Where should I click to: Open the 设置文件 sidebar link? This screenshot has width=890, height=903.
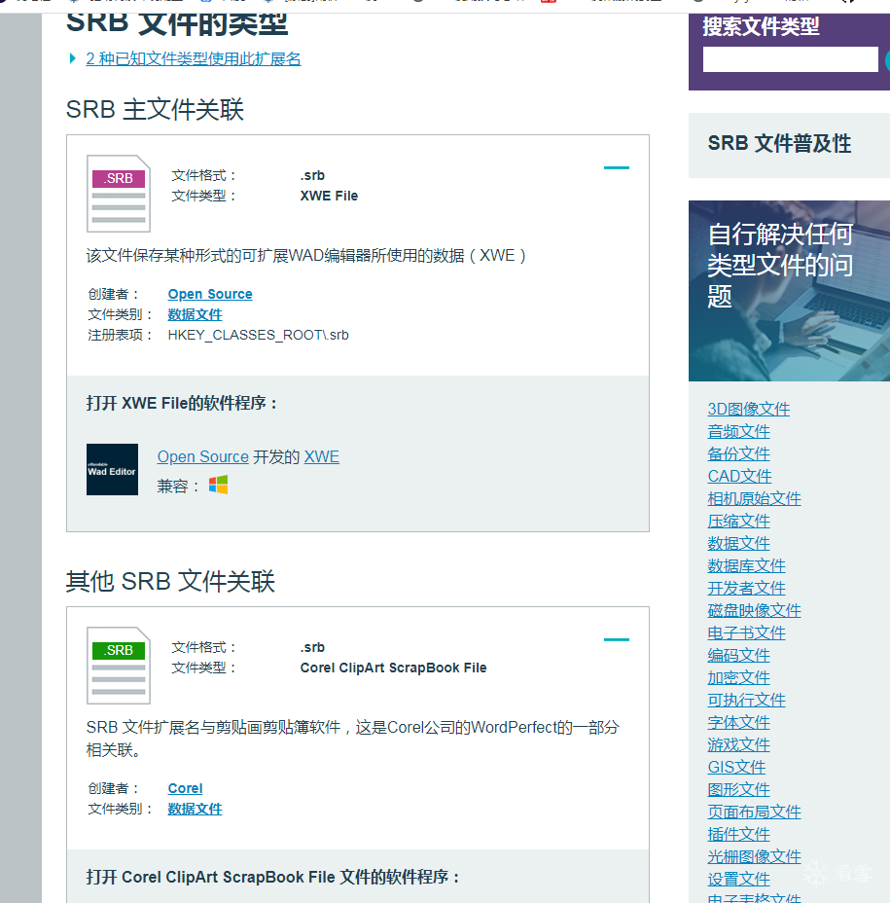click(x=738, y=880)
